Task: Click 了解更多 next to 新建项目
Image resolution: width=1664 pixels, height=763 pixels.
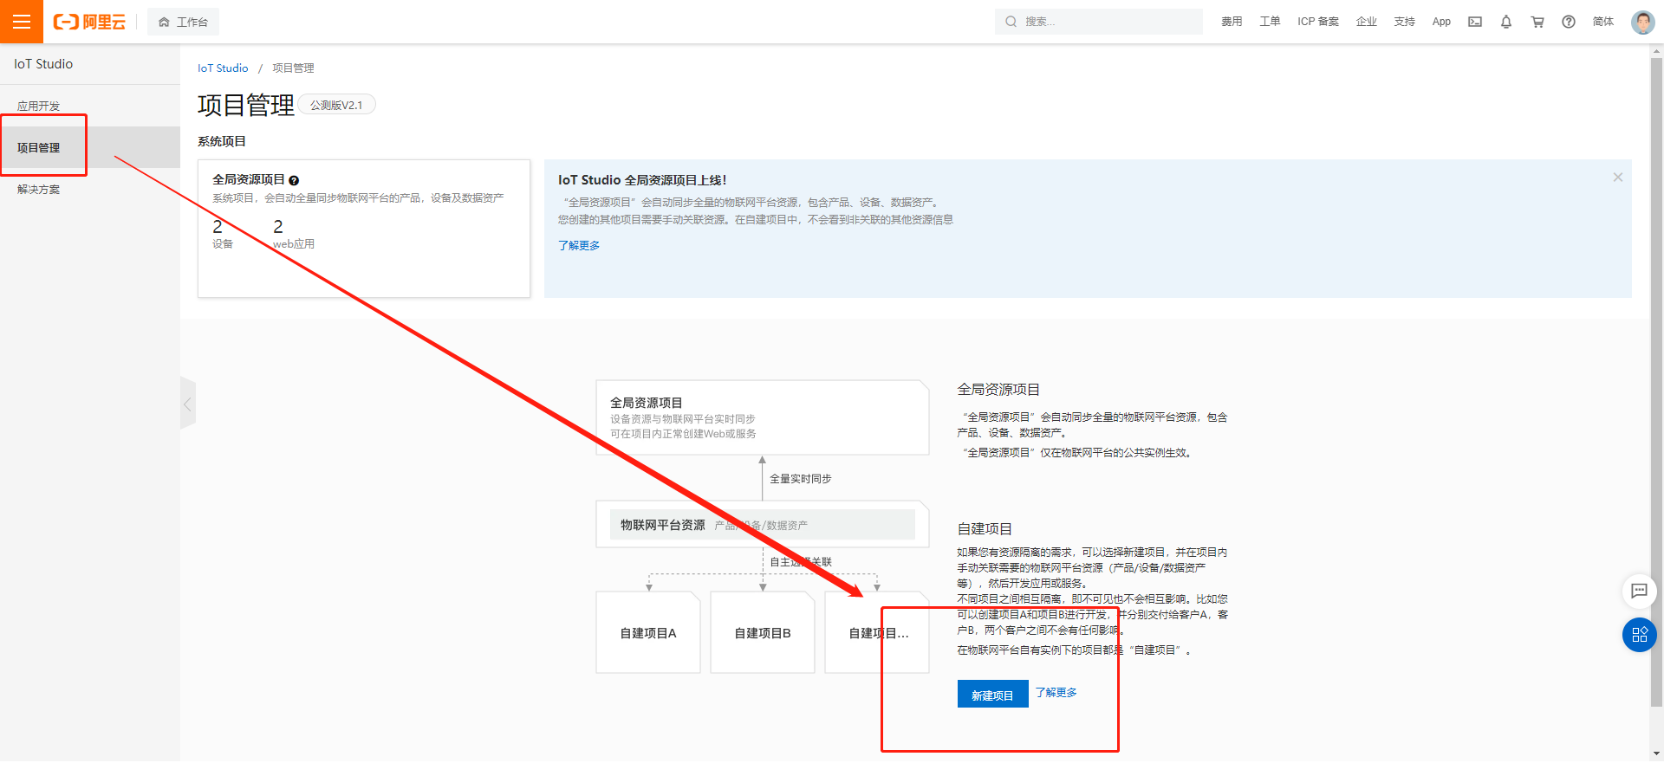Action: point(1056,693)
